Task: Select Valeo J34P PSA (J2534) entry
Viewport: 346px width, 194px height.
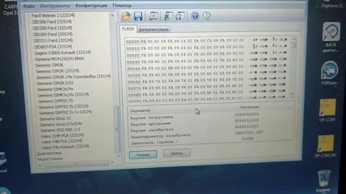Action: coord(62,135)
